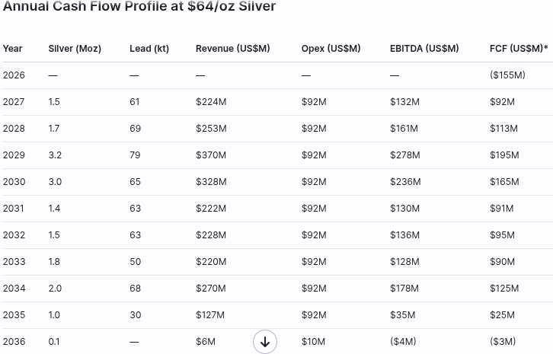Click the Year column header

13,49
